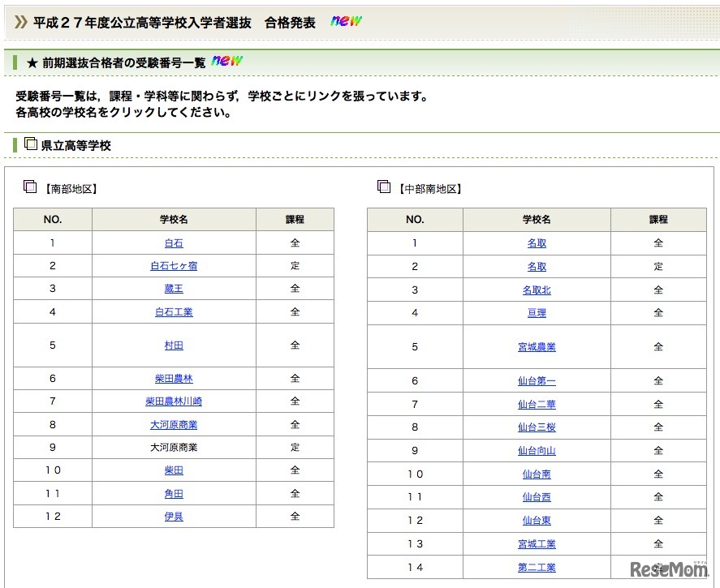Click stacked squares icon beside 県立高等学校
This screenshot has width=720, height=588.
pyautogui.click(x=31, y=144)
